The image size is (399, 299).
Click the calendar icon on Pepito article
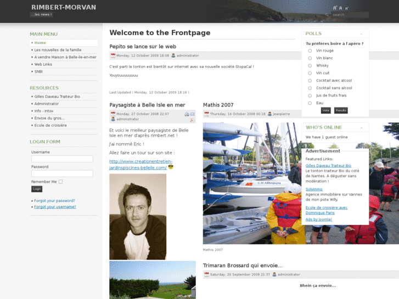click(x=113, y=55)
